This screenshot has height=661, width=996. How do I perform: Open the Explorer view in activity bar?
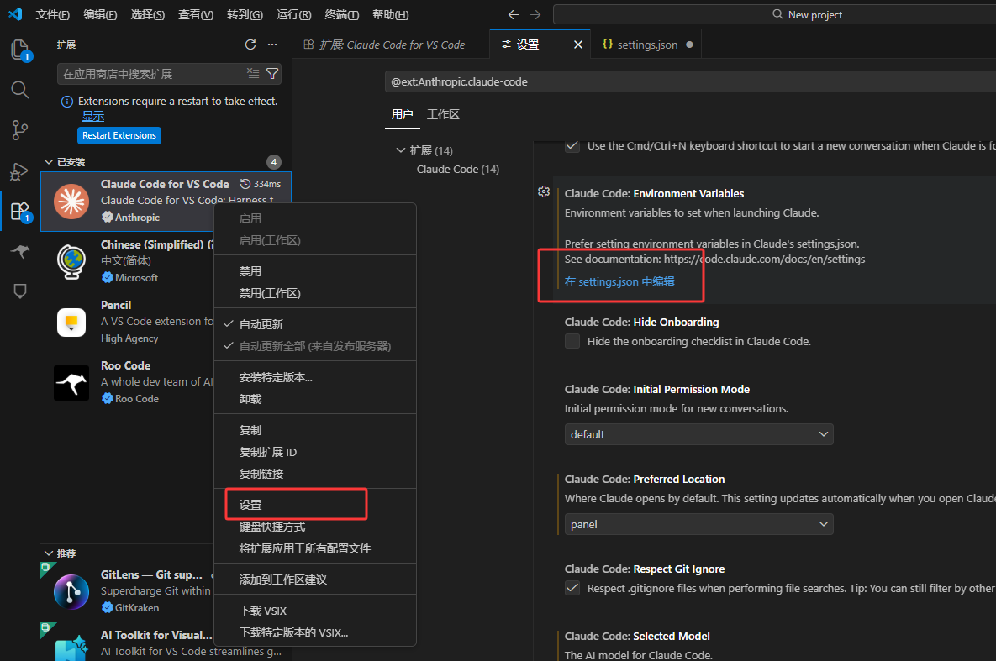point(19,50)
